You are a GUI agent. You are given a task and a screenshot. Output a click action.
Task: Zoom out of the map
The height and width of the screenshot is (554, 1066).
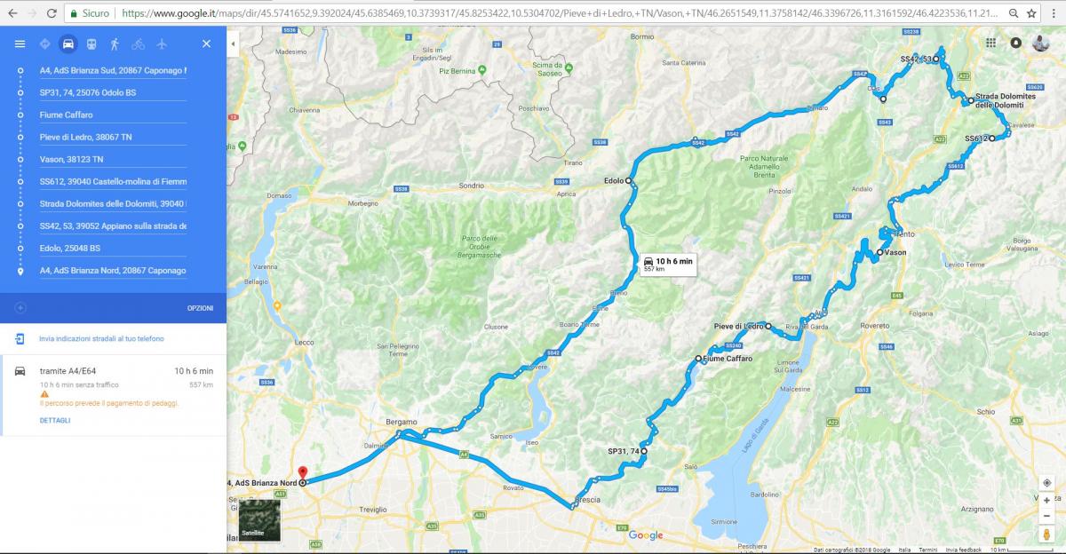[1046, 516]
